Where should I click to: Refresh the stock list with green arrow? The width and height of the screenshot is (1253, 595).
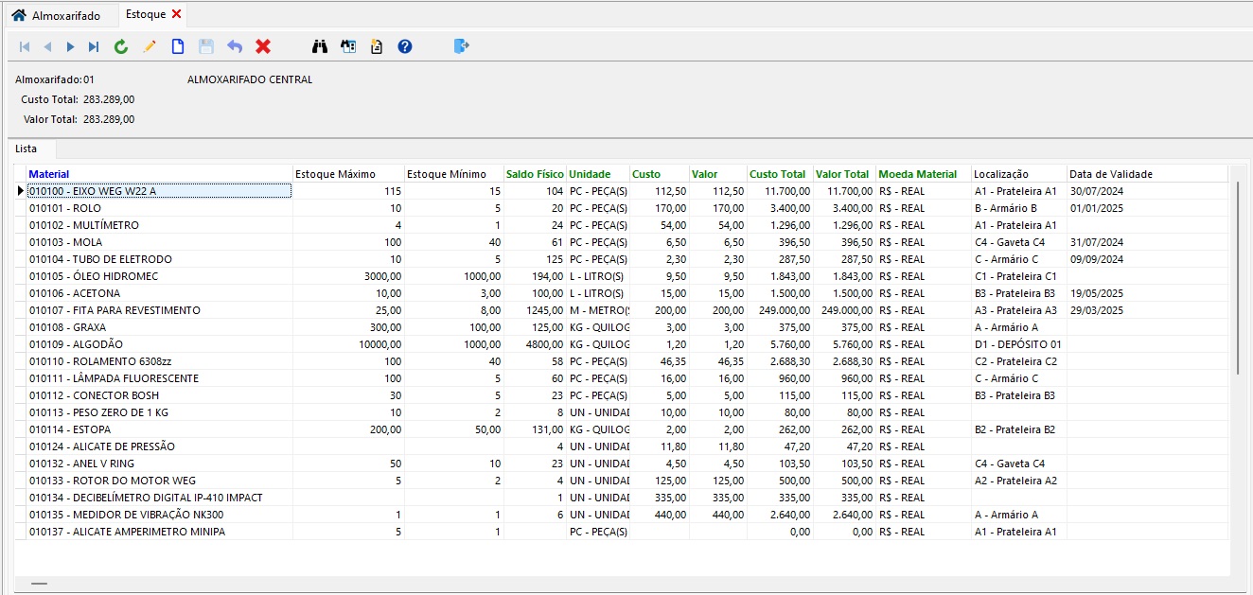[121, 46]
